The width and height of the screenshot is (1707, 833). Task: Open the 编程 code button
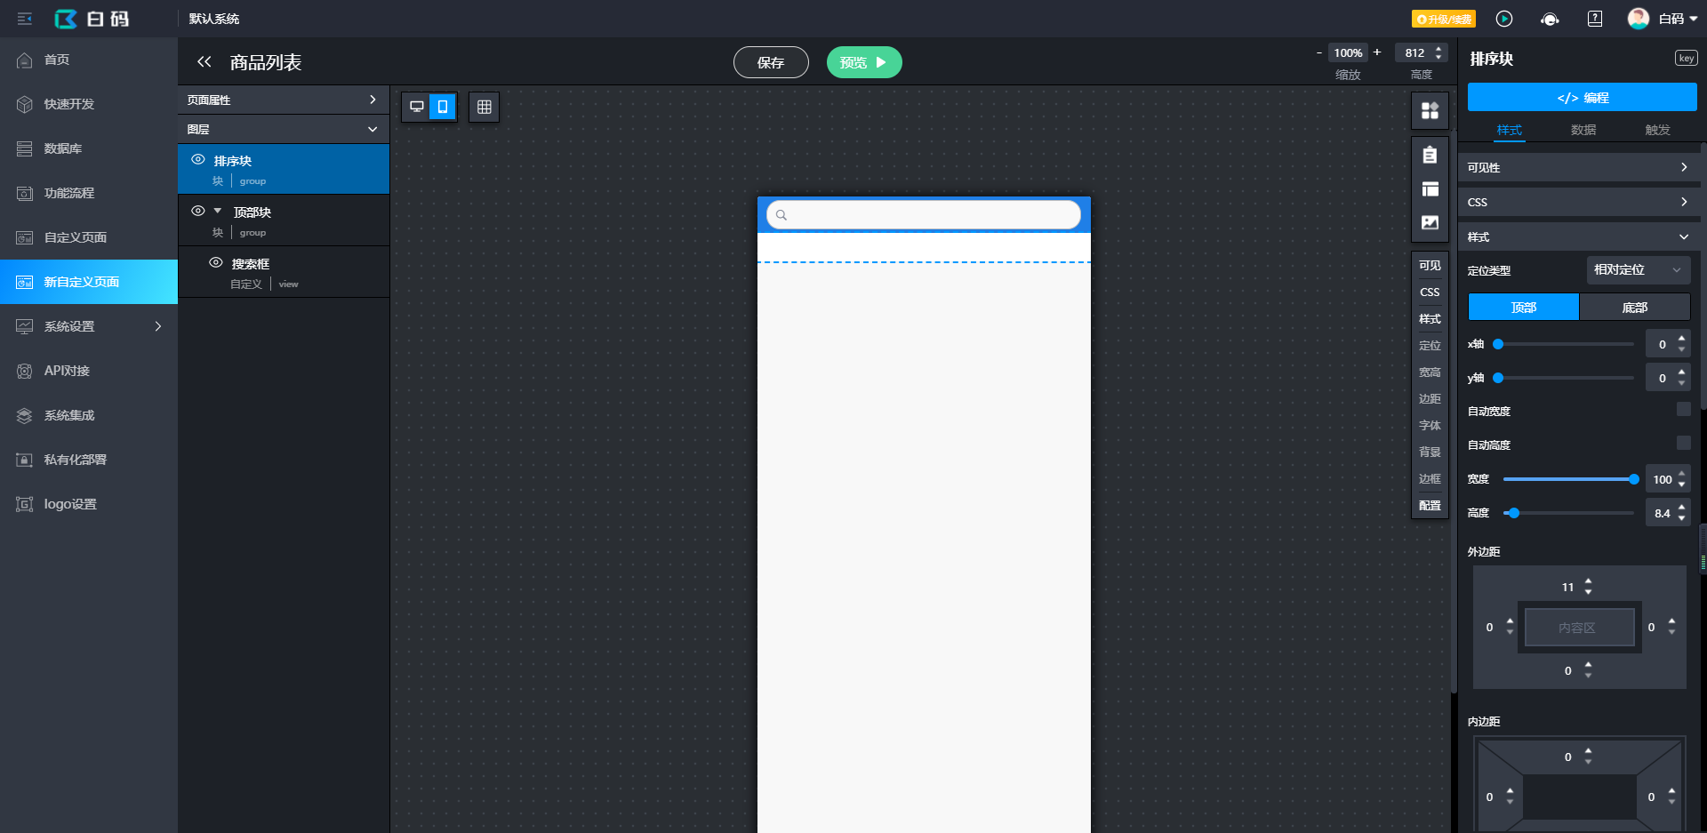(x=1582, y=97)
